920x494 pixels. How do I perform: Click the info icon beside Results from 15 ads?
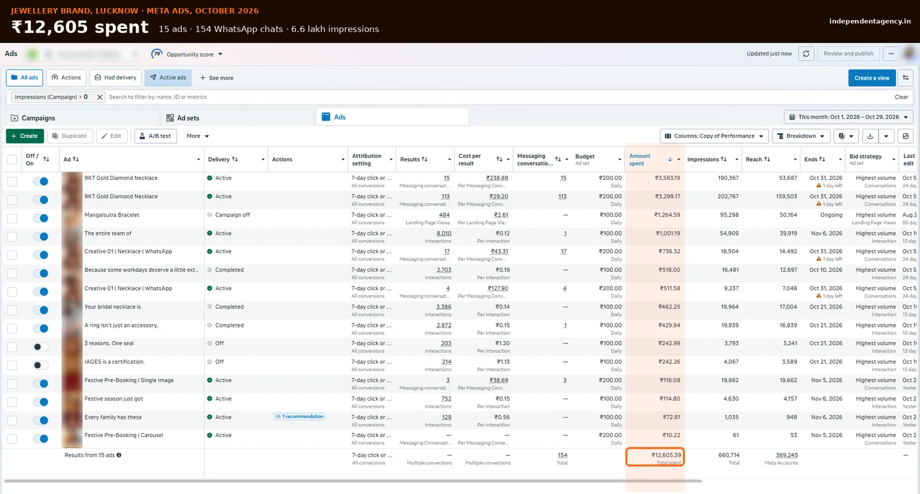point(119,455)
